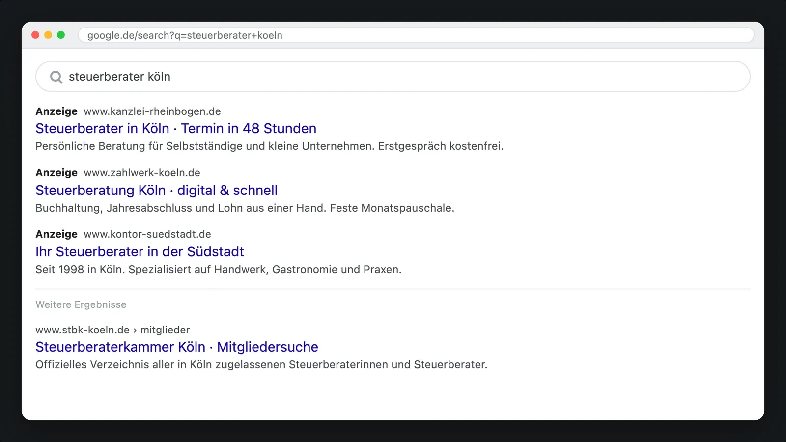Click the snippet starting 'Buchhaltung, Jahresabschluss und Lohn'
This screenshot has width=786, height=442.
tap(245, 208)
